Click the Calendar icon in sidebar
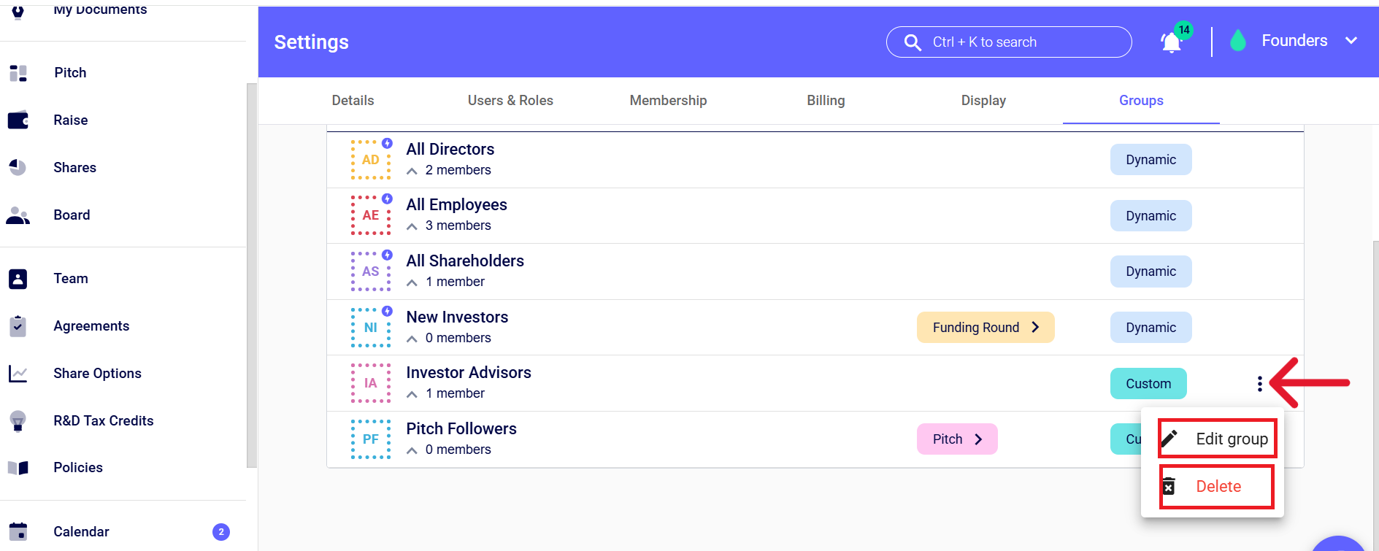Viewport: 1379px width, 551px height. click(x=18, y=531)
